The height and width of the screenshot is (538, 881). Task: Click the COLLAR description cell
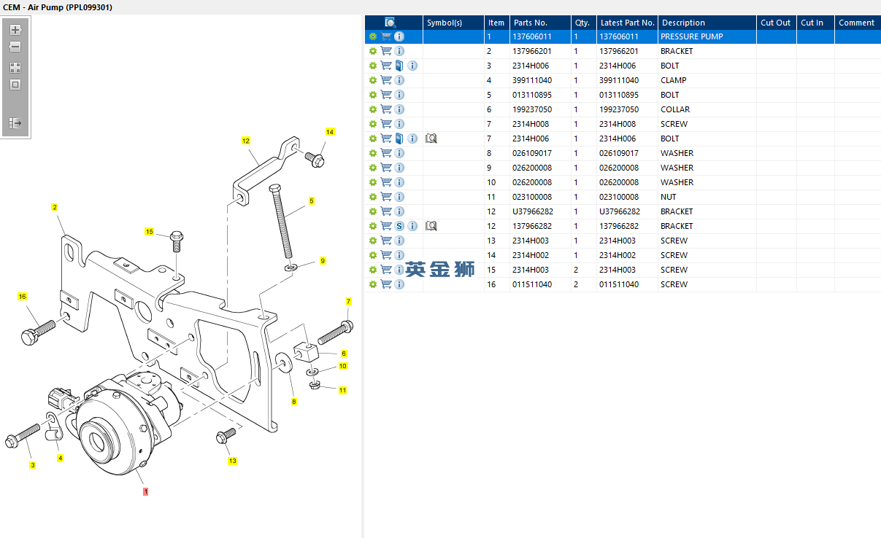pos(707,109)
